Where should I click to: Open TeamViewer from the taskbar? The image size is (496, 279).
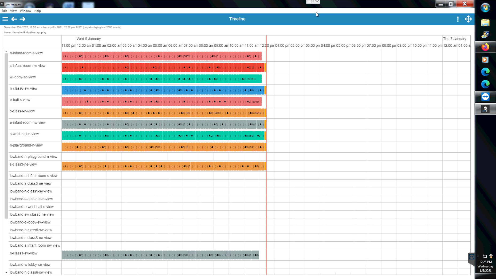(x=485, y=97)
